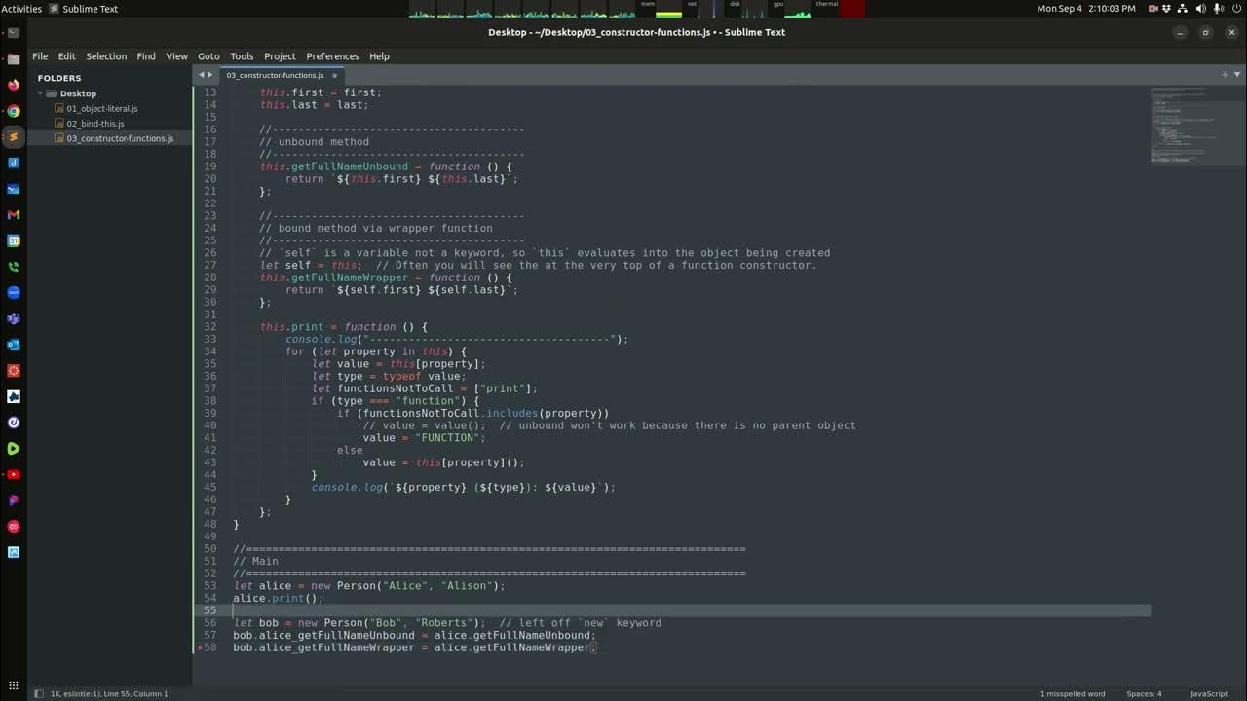Open the Spaces: 4 indentation menu

point(1144,693)
